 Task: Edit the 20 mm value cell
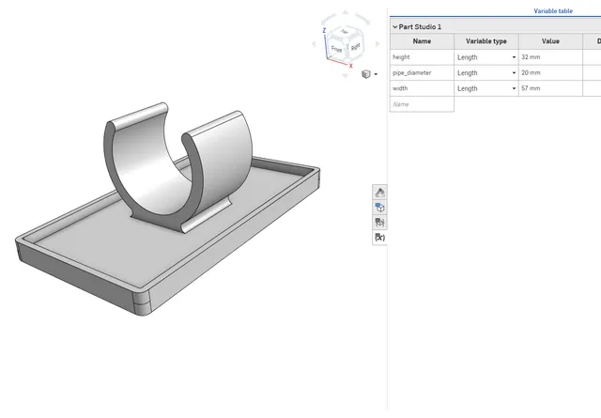click(550, 73)
